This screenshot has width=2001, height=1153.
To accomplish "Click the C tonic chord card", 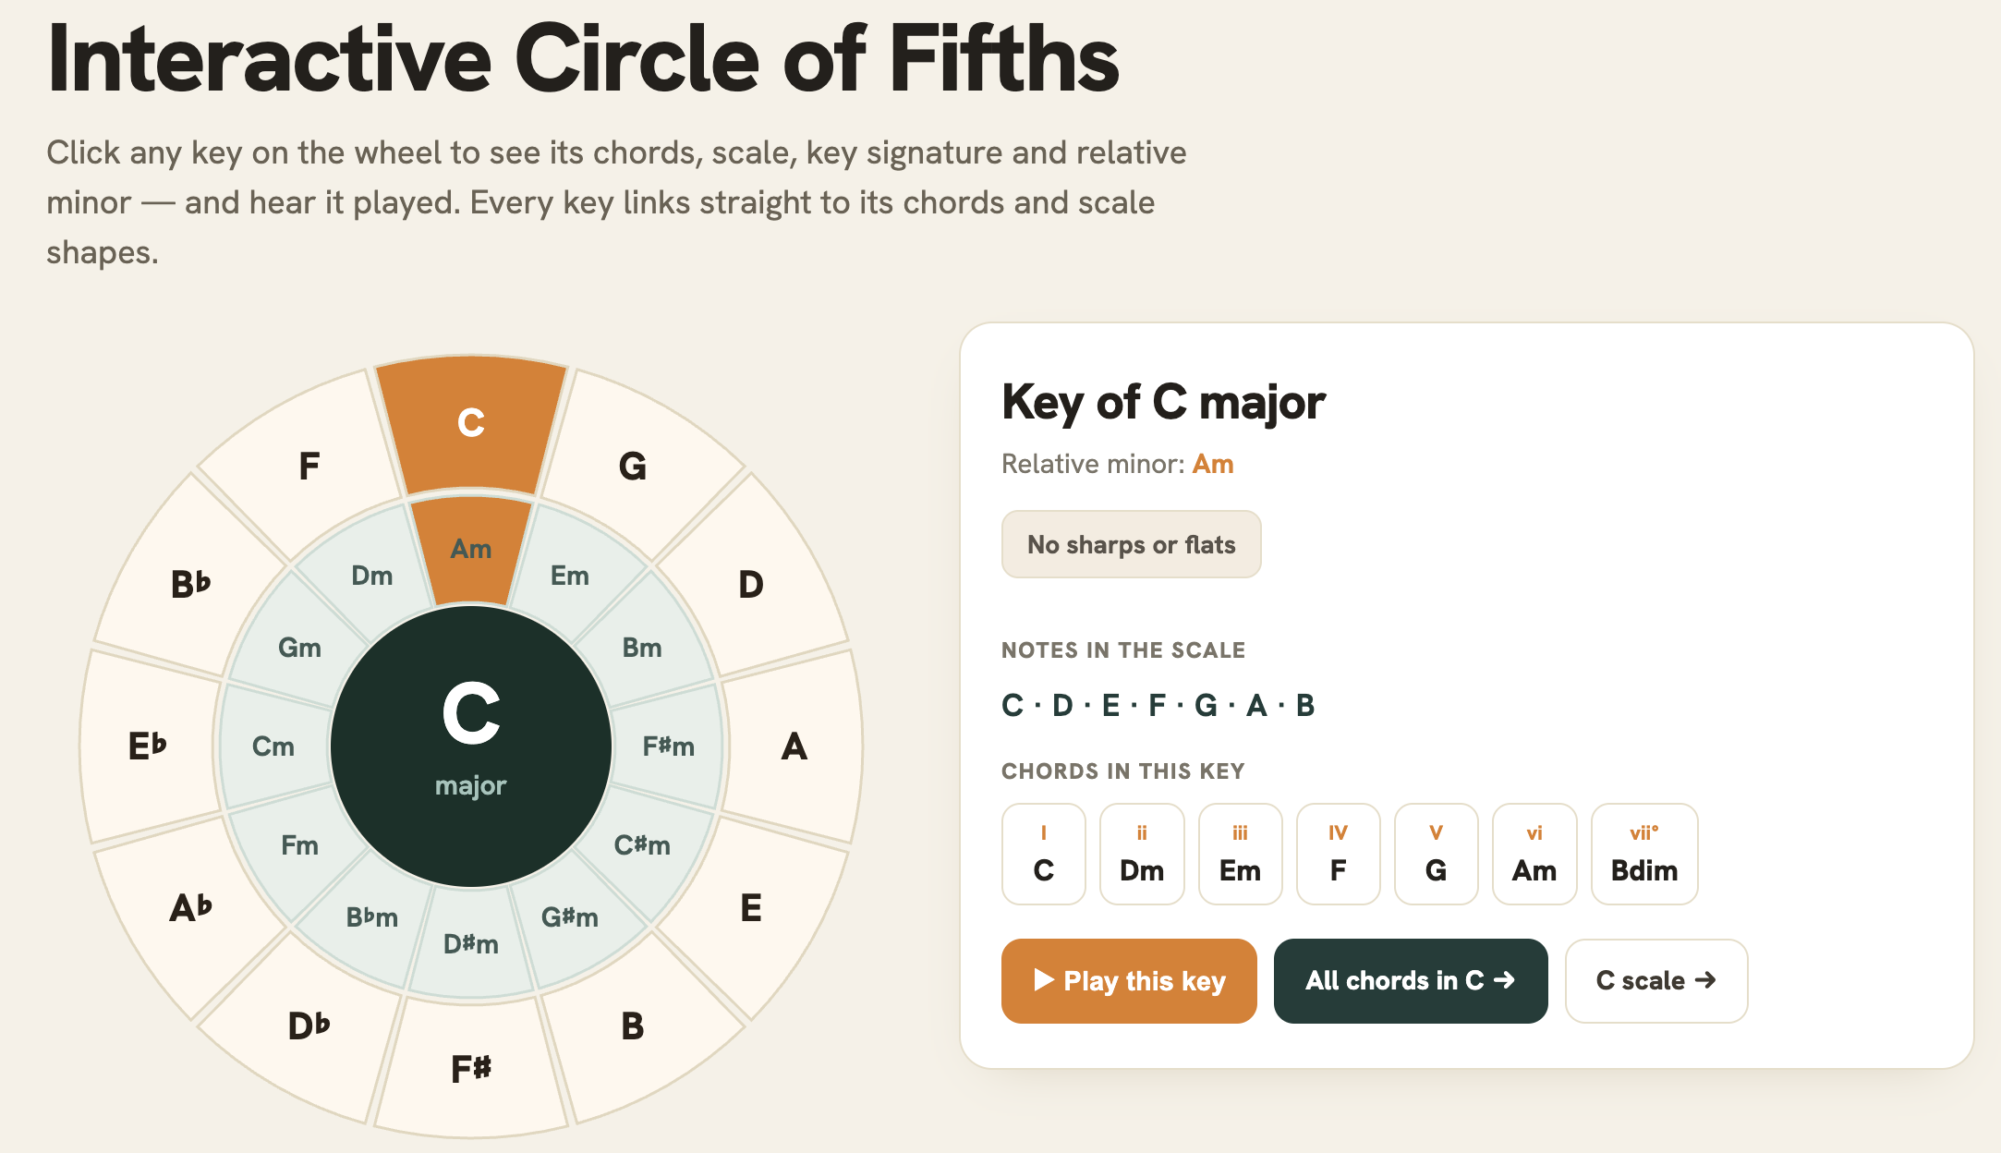I will 1044,854.
